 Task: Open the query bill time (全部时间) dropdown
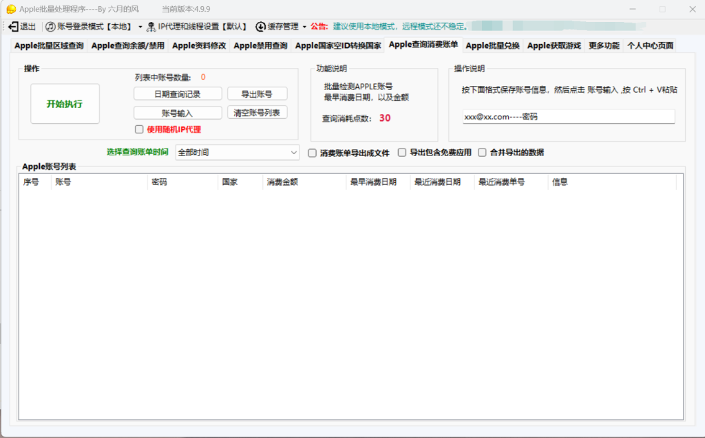[237, 152]
